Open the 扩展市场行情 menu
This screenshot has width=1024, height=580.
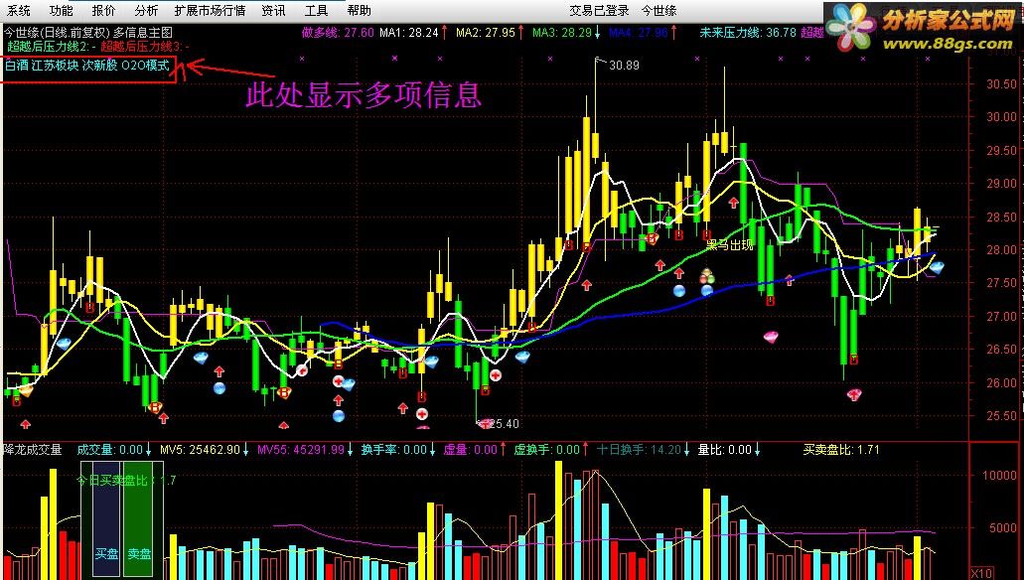(x=210, y=11)
